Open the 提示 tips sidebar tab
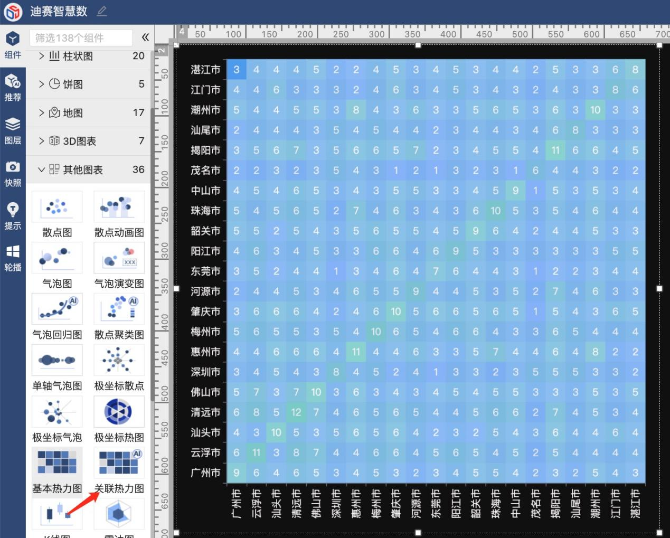 13,216
